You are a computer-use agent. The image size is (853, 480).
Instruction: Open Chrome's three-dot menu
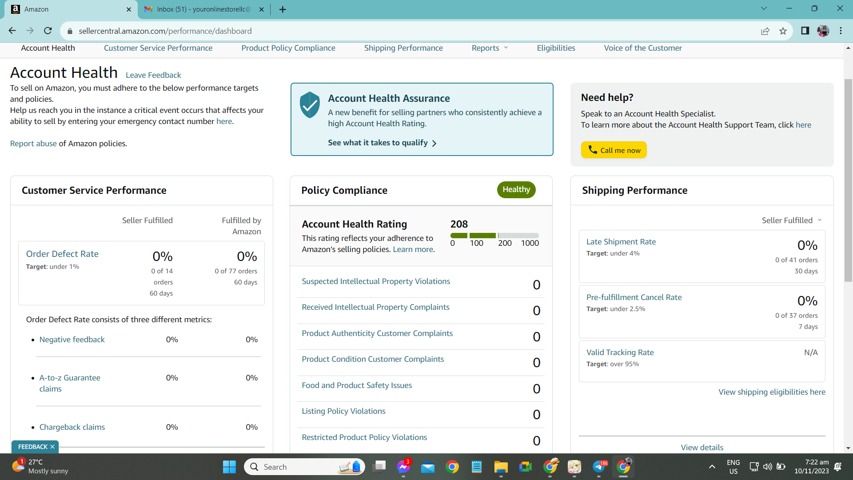tap(841, 31)
